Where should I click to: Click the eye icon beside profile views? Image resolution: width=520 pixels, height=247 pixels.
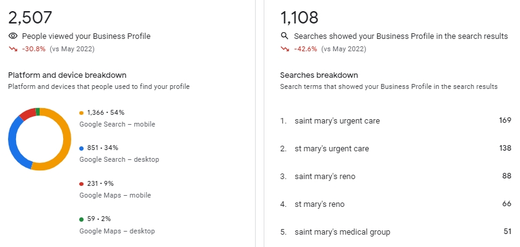tap(13, 36)
